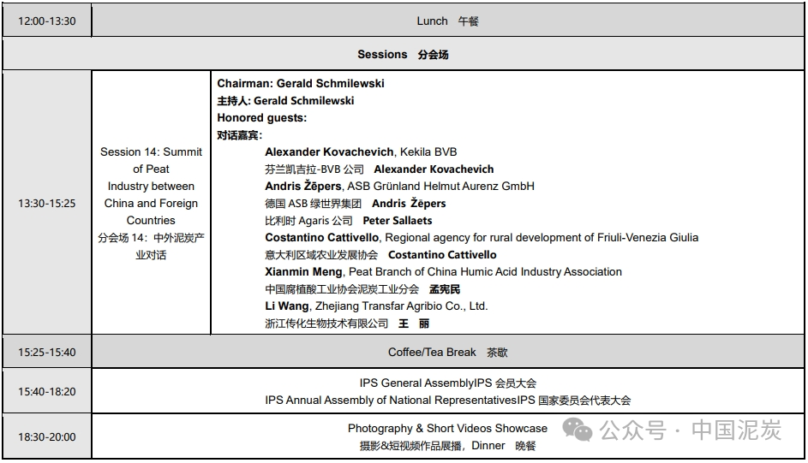The height and width of the screenshot is (463, 808).
Task: Click the 13:30-15:25 time cell
Action: point(47,203)
